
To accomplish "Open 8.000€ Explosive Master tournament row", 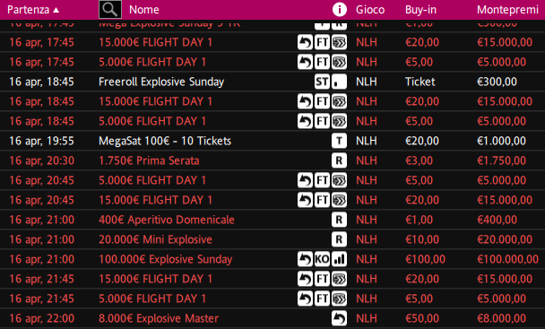I will point(272,318).
